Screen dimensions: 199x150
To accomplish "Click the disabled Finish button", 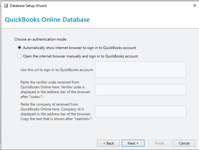I will [x=159, y=143].
